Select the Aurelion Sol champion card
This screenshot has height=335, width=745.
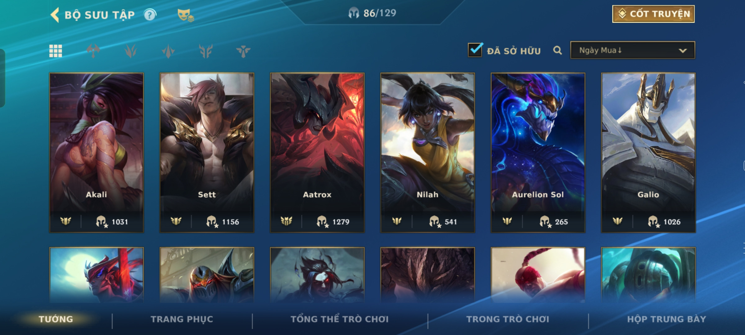pyautogui.click(x=538, y=153)
